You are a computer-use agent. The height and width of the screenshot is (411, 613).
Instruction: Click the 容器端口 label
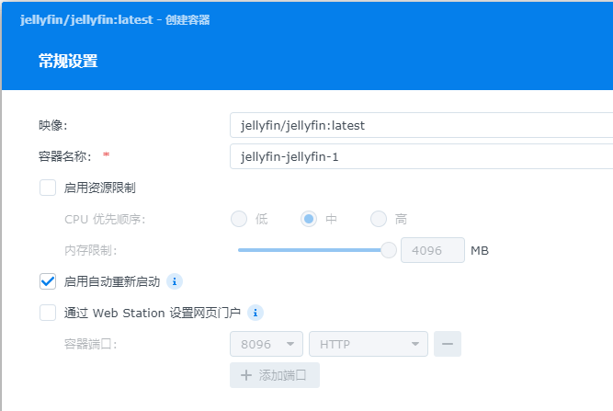[91, 344]
